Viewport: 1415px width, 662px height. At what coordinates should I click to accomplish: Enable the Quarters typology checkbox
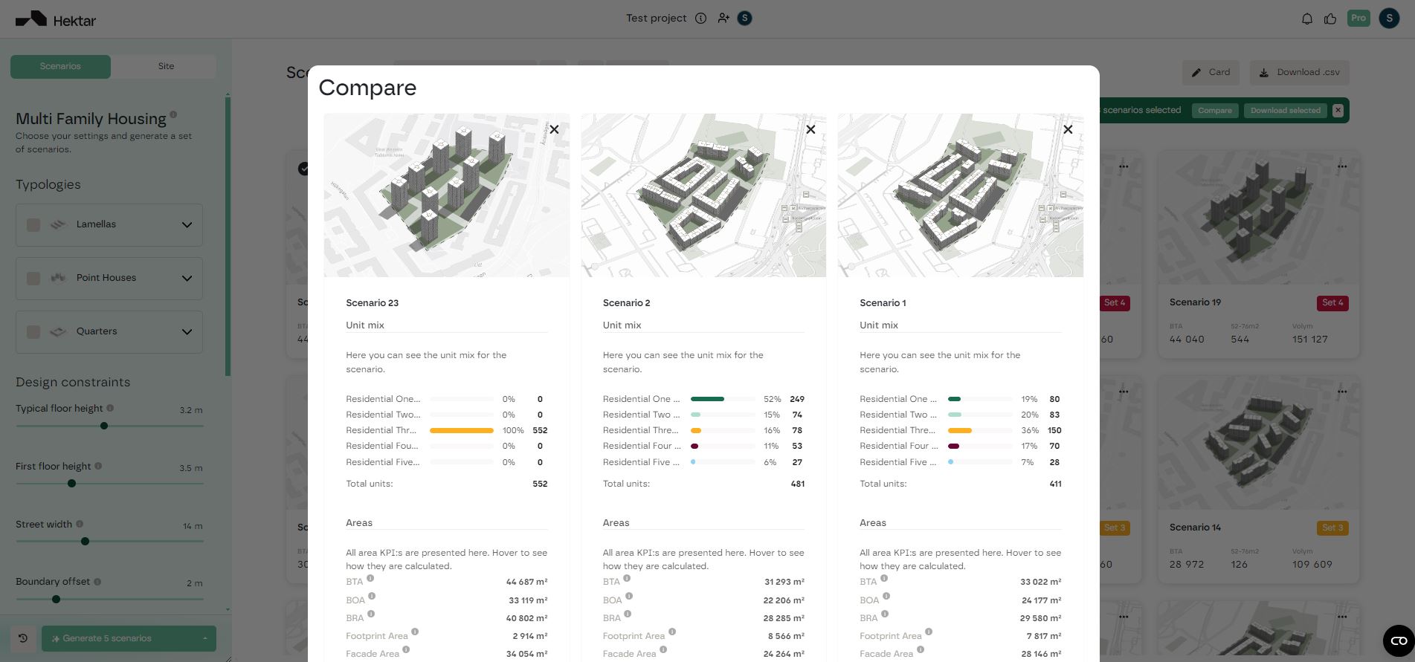(x=33, y=331)
